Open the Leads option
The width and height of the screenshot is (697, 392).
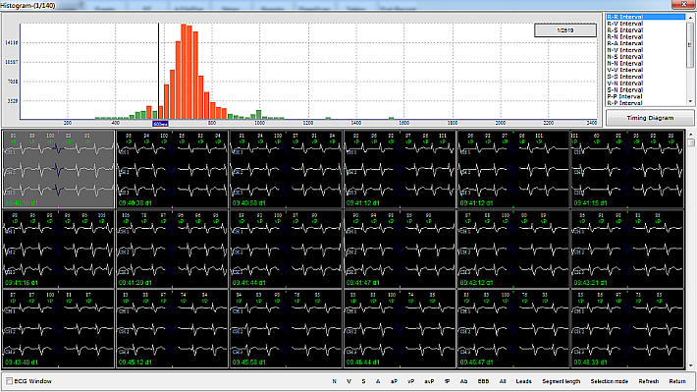(523, 381)
